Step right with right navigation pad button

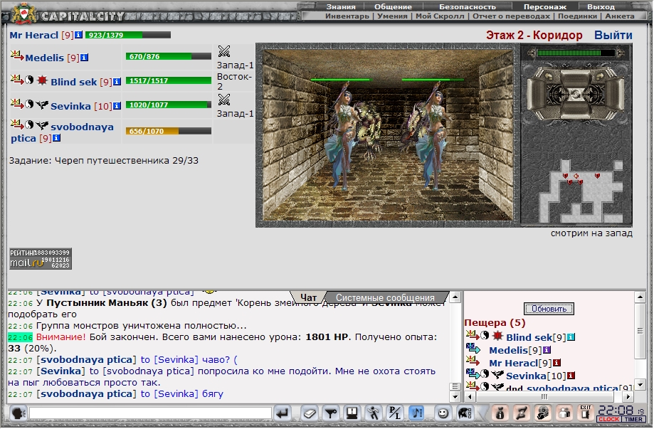coord(615,95)
